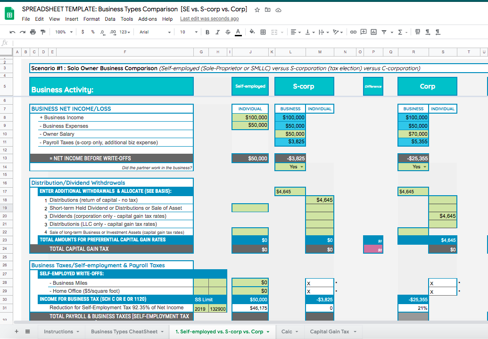Click the Insert link icon
This screenshot has height=339, width=488.
click(353, 32)
